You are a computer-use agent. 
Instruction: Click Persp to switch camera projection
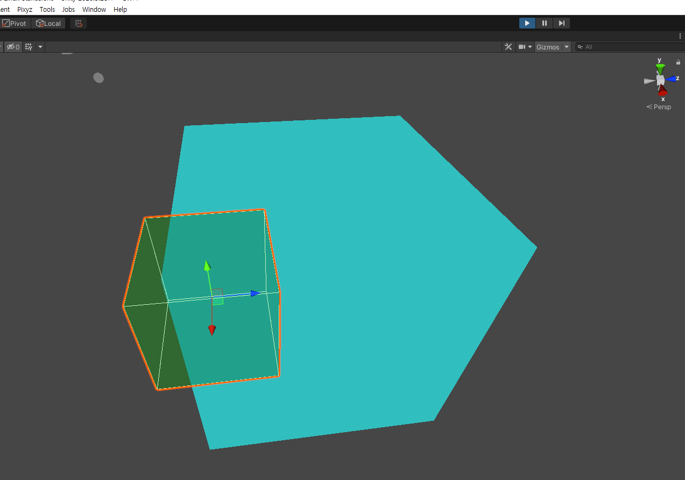click(x=662, y=106)
